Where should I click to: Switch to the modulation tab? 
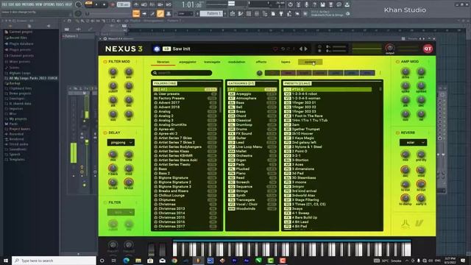click(x=236, y=62)
